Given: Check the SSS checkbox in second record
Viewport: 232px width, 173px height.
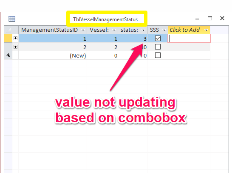Looking at the screenshot, I should [x=158, y=47].
